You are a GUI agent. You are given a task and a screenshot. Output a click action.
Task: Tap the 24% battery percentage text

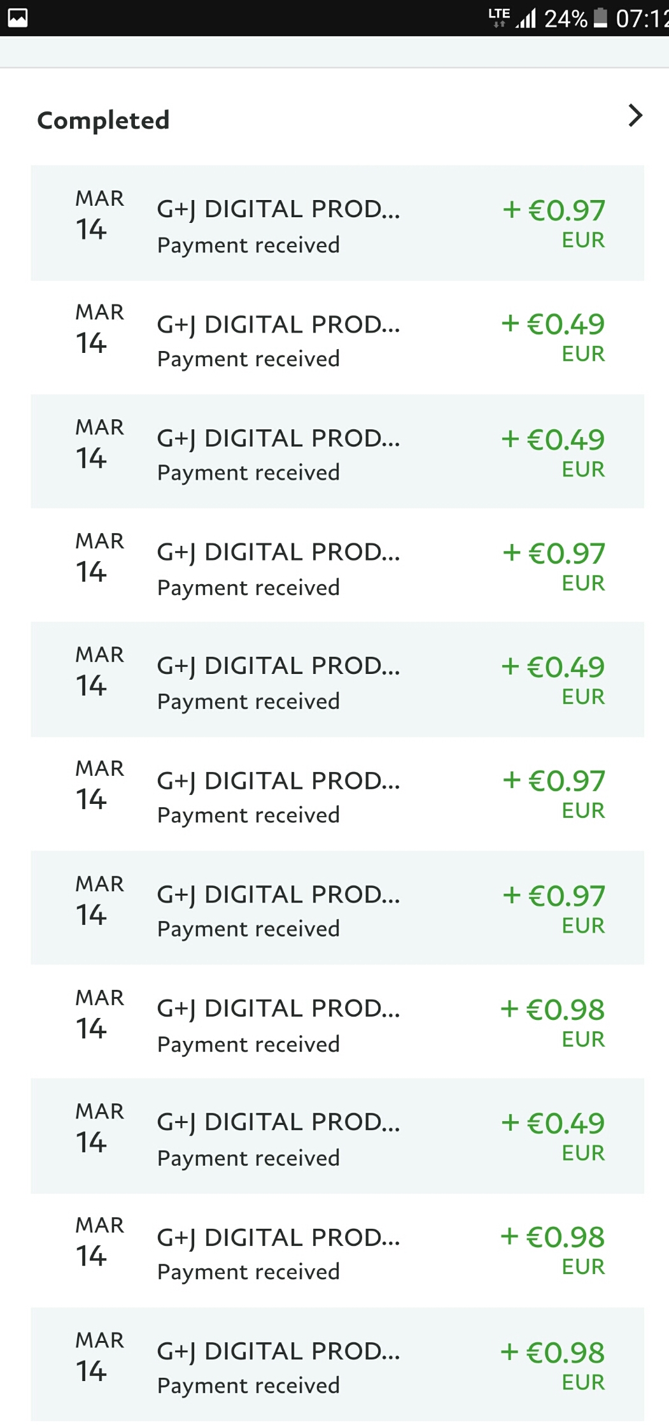point(565,18)
